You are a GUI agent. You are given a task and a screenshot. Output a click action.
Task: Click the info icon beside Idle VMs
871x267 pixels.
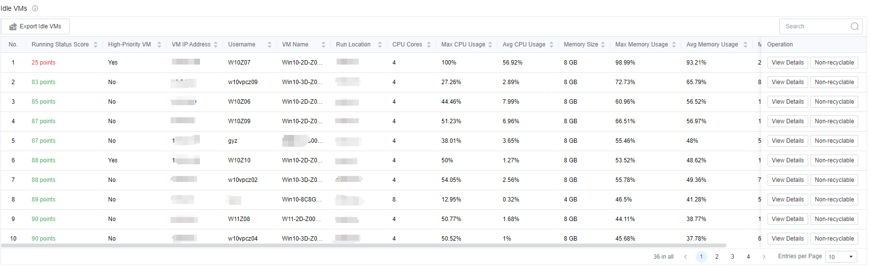coord(35,8)
